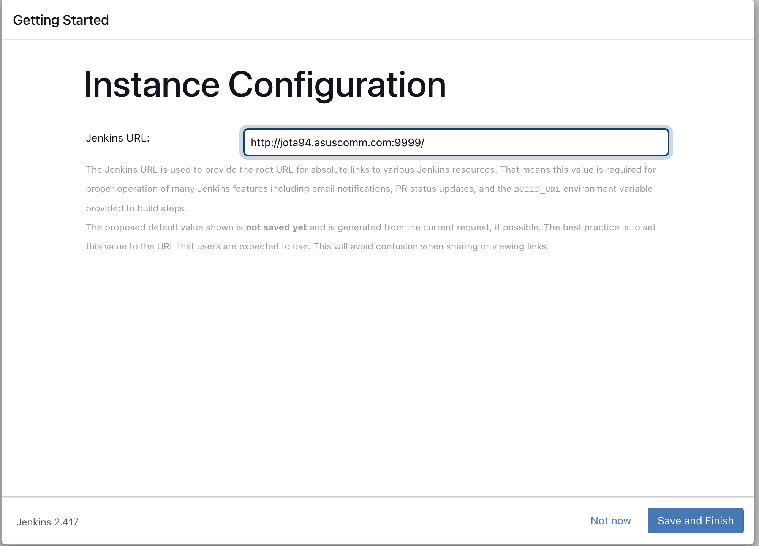Place cursor at http:// in URL field
The height and width of the screenshot is (546, 759).
(x=265, y=143)
